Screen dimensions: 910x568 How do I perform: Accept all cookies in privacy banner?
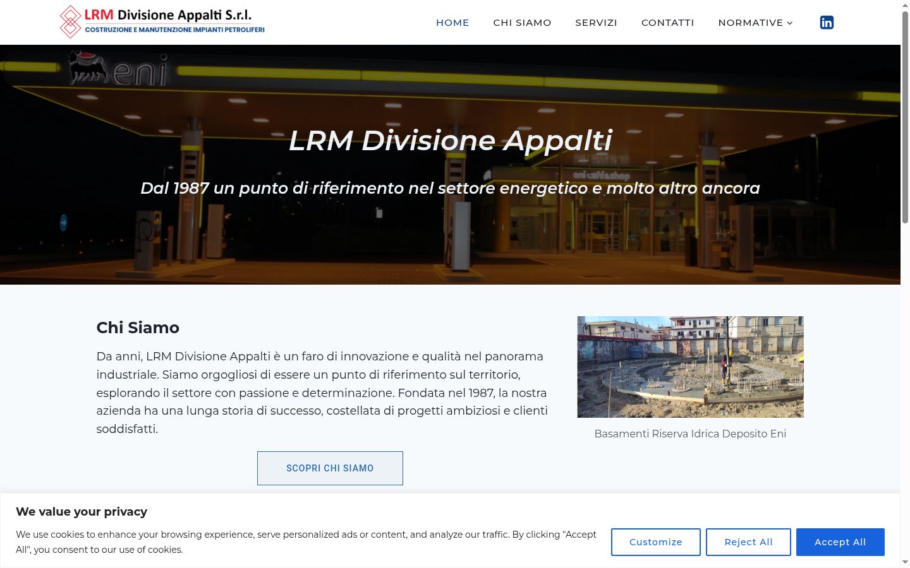840,542
